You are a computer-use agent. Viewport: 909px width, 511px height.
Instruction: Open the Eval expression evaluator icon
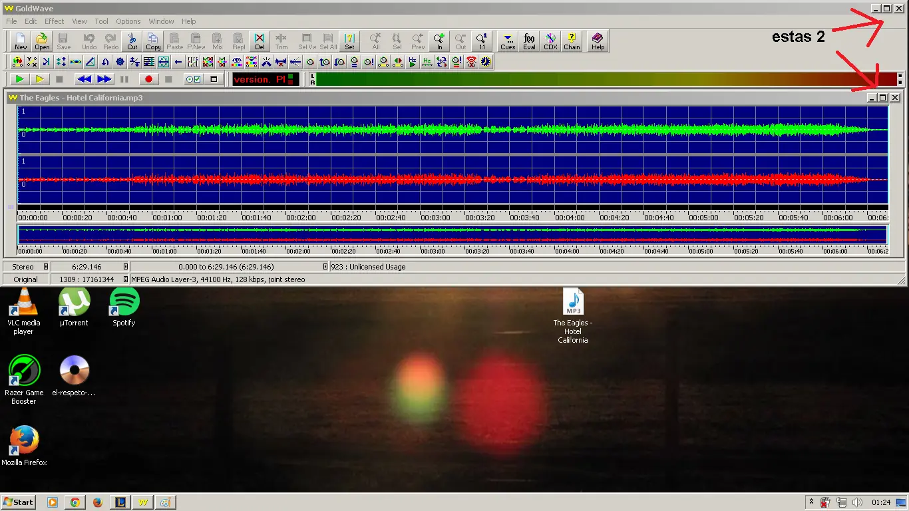pyautogui.click(x=529, y=41)
